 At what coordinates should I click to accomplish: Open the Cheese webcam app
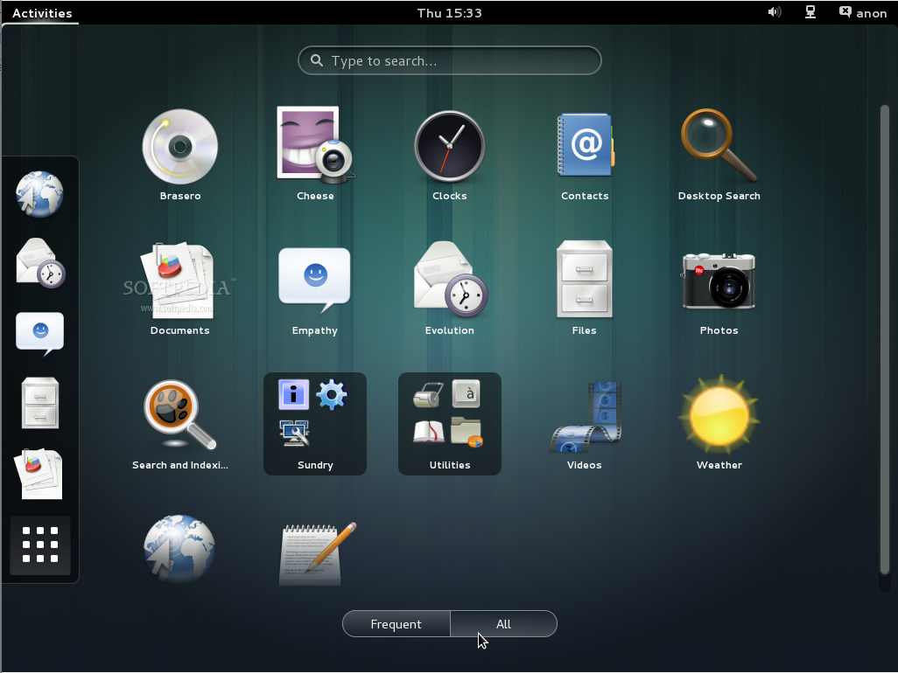[315, 155]
